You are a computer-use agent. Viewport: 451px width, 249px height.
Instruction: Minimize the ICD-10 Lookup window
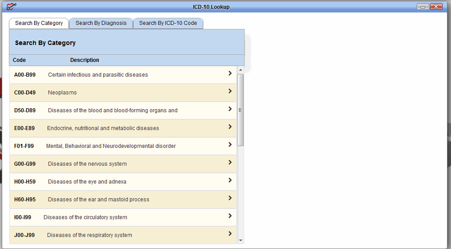pos(423,7)
